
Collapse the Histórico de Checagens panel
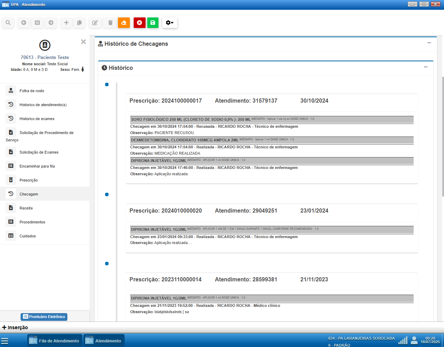(429, 43)
